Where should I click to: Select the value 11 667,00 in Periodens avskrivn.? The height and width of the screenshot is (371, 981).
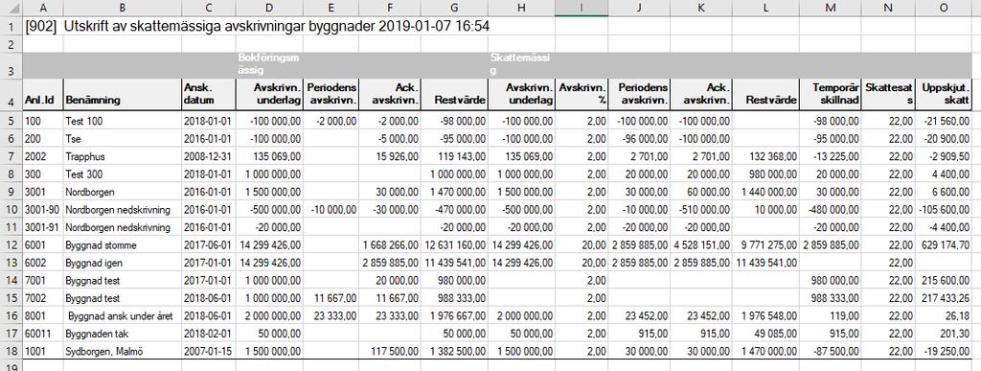point(331,298)
